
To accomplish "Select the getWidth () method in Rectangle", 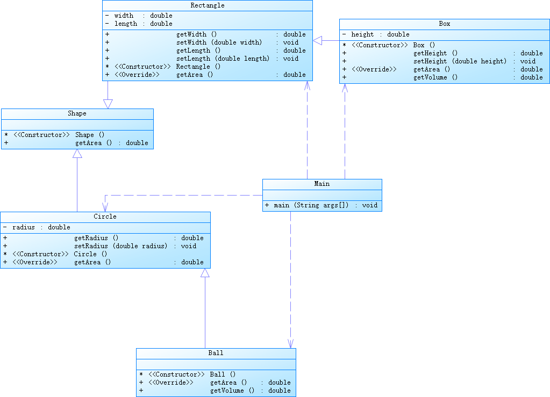I will [x=205, y=34].
